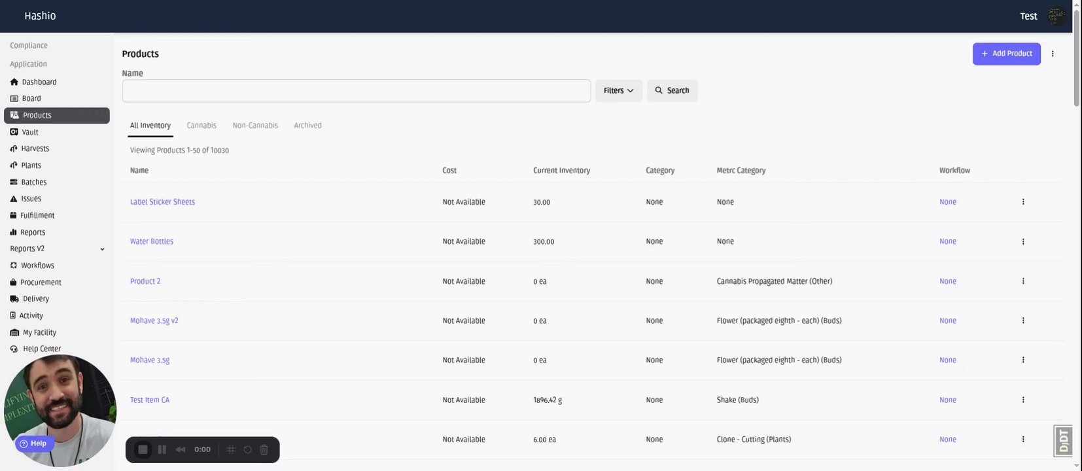The height and width of the screenshot is (471, 1082).
Task: Go to the Vault section icon
Action: point(14,132)
